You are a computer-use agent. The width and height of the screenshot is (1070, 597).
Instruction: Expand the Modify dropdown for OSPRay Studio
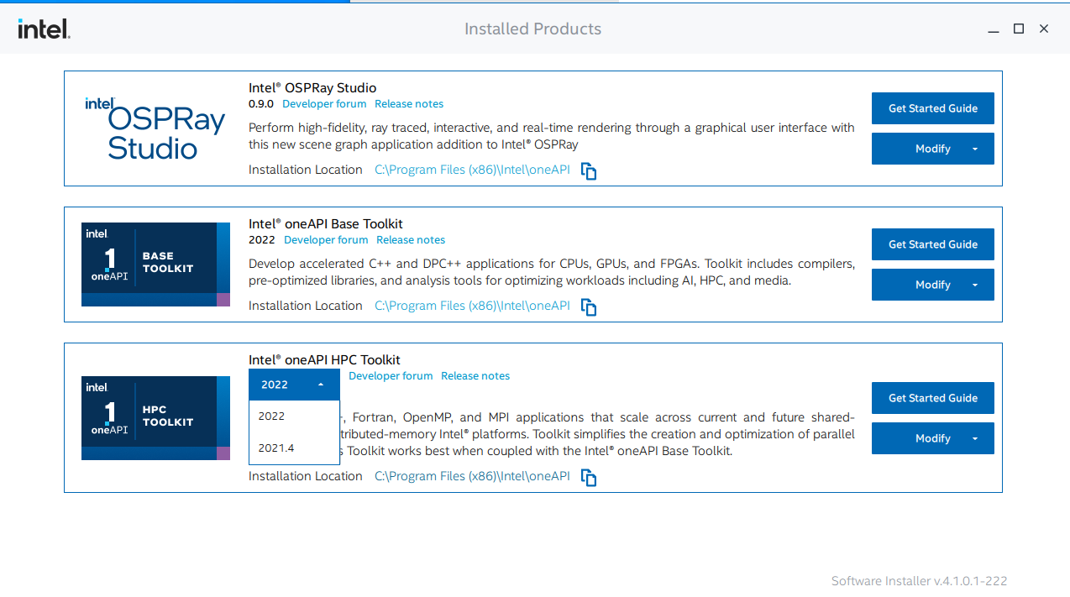[974, 149]
